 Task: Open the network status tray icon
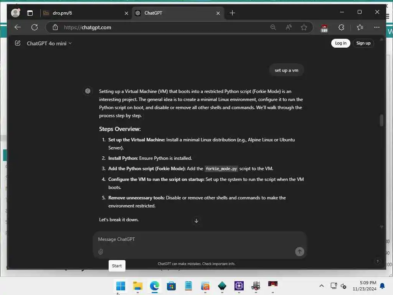pos(334,286)
